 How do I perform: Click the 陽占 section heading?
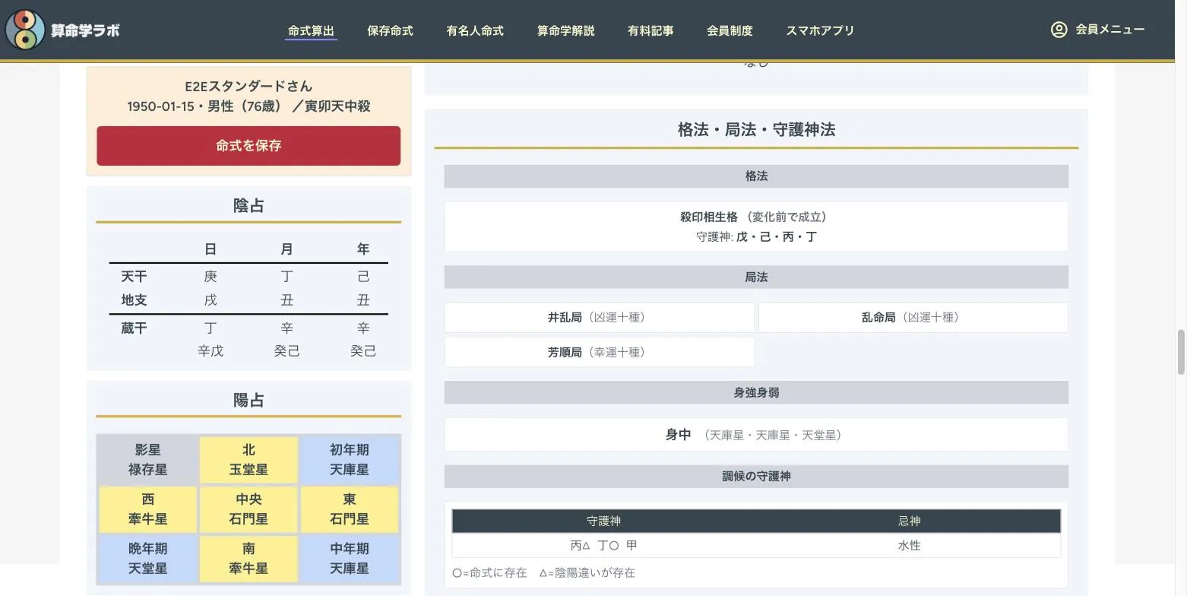click(248, 401)
